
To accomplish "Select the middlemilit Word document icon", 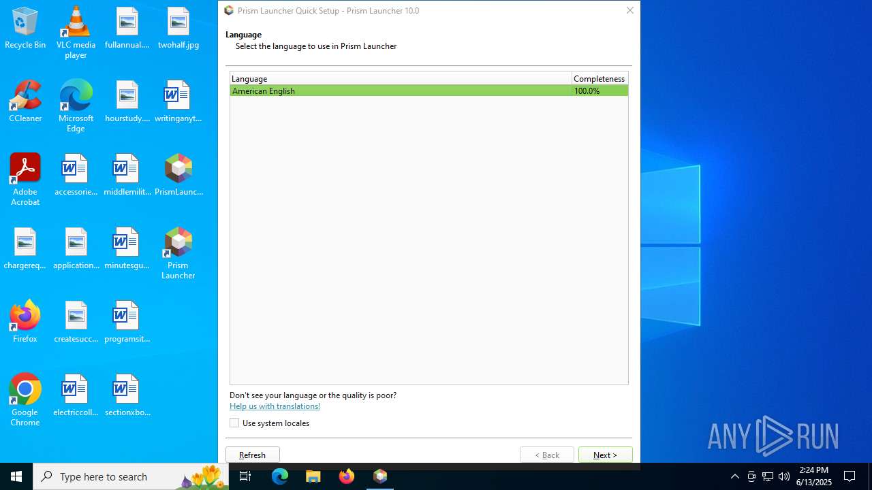I will 127,176.
